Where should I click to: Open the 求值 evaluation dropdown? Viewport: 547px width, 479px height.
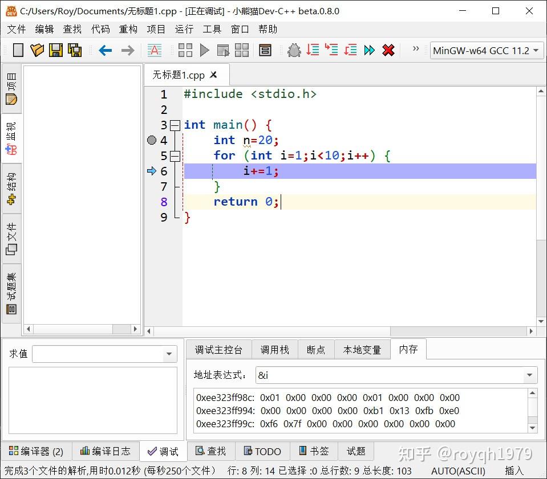[169, 354]
